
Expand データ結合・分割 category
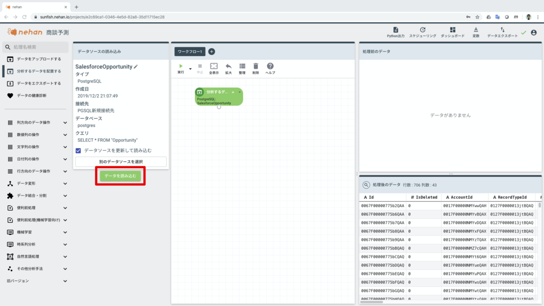[36, 196]
